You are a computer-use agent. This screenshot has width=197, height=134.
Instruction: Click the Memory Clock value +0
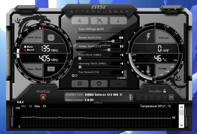point(122,63)
